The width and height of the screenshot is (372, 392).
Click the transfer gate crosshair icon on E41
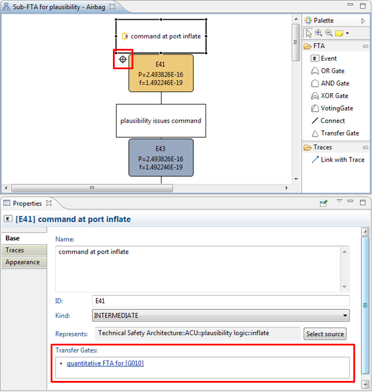click(x=123, y=59)
